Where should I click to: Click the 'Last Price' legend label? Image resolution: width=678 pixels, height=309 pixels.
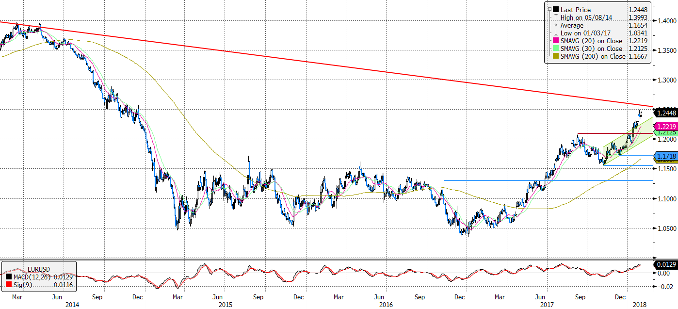tap(576, 10)
